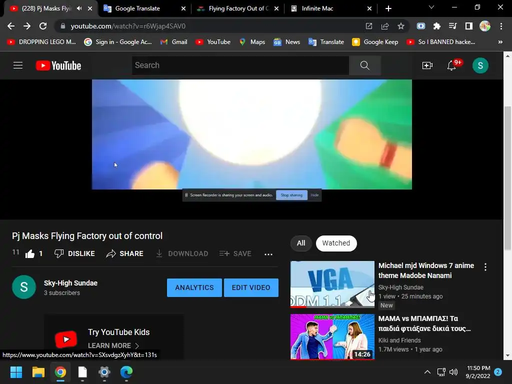The width and height of the screenshot is (512, 384).
Task: Select the Watched filter chip
Action: 336,243
